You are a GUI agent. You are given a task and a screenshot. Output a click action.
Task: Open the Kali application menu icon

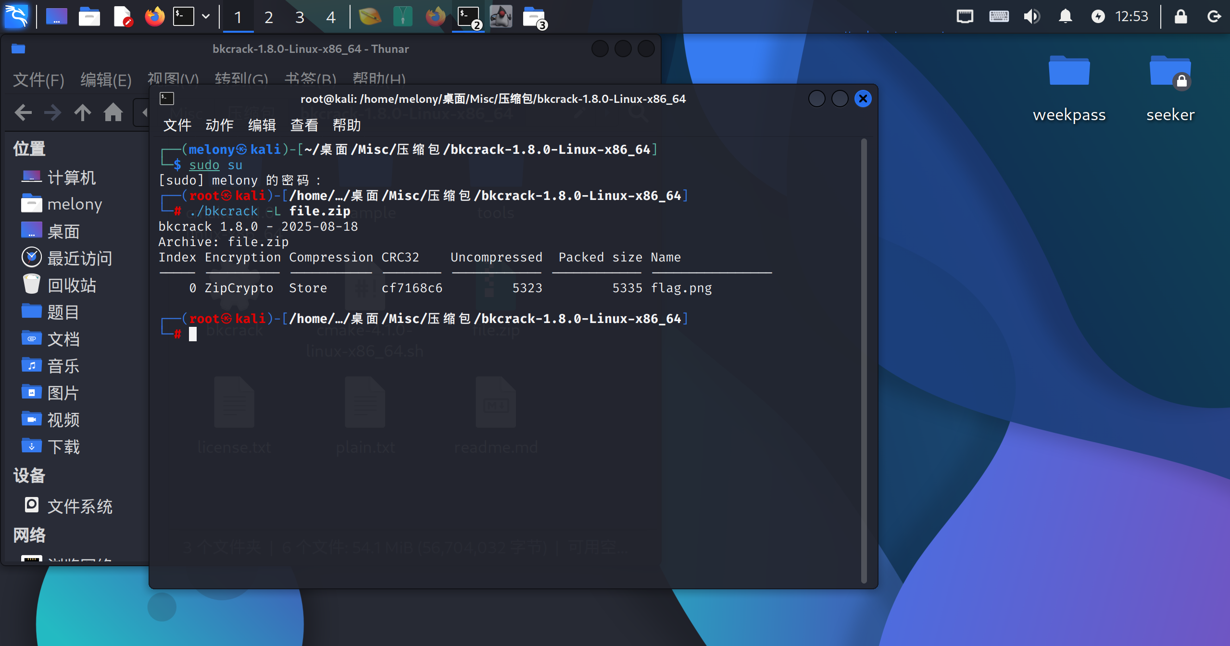pos(16,17)
